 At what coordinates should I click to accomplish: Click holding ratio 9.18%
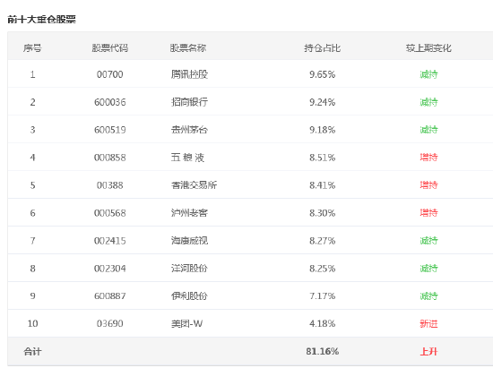coord(323,130)
